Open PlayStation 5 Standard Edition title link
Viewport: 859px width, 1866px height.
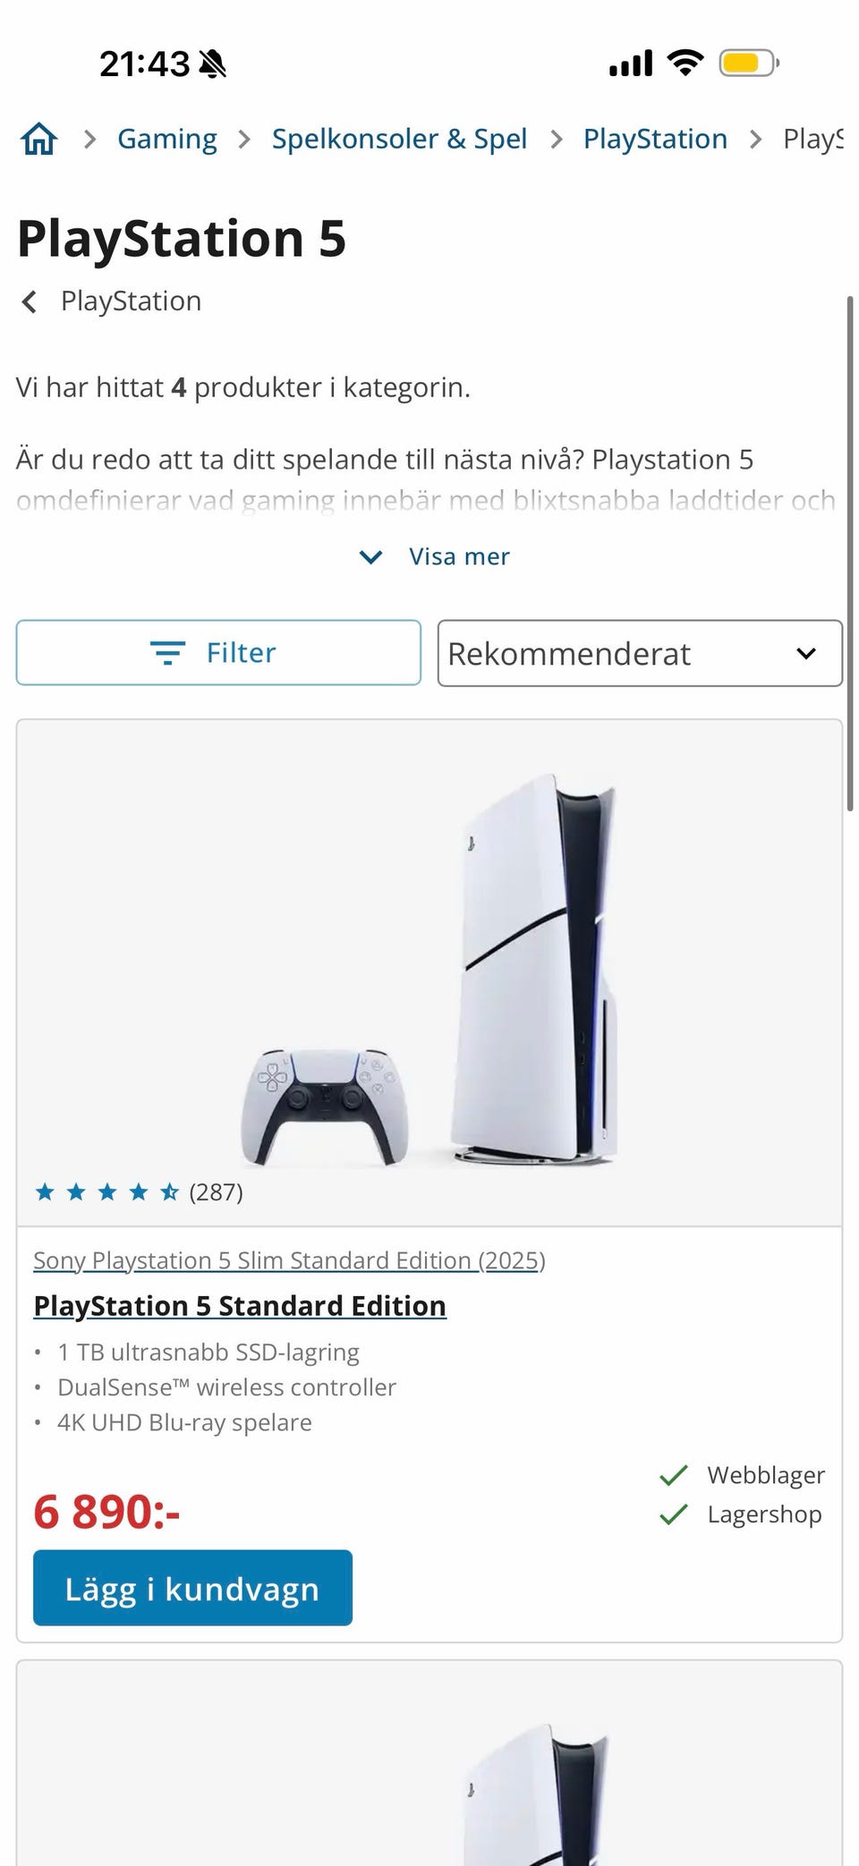(x=240, y=1306)
